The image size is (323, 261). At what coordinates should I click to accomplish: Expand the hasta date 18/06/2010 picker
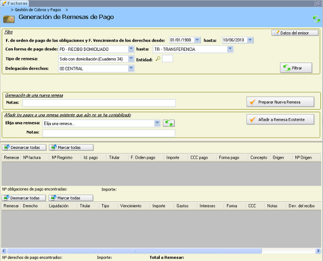click(x=250, y=40)
